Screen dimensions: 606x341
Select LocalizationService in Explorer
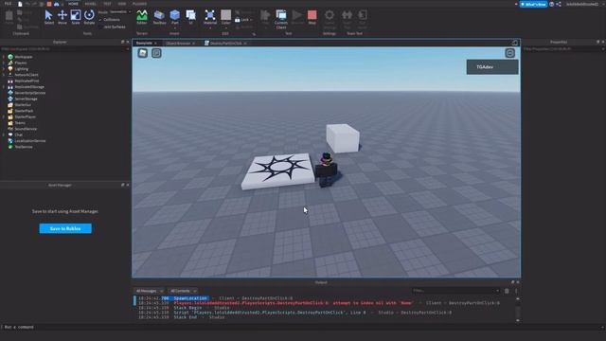30,141
